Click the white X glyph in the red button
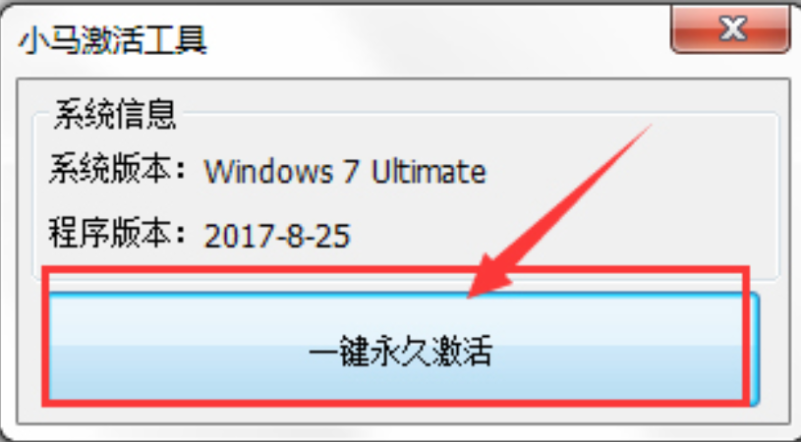801x442 pixels. 732,27
